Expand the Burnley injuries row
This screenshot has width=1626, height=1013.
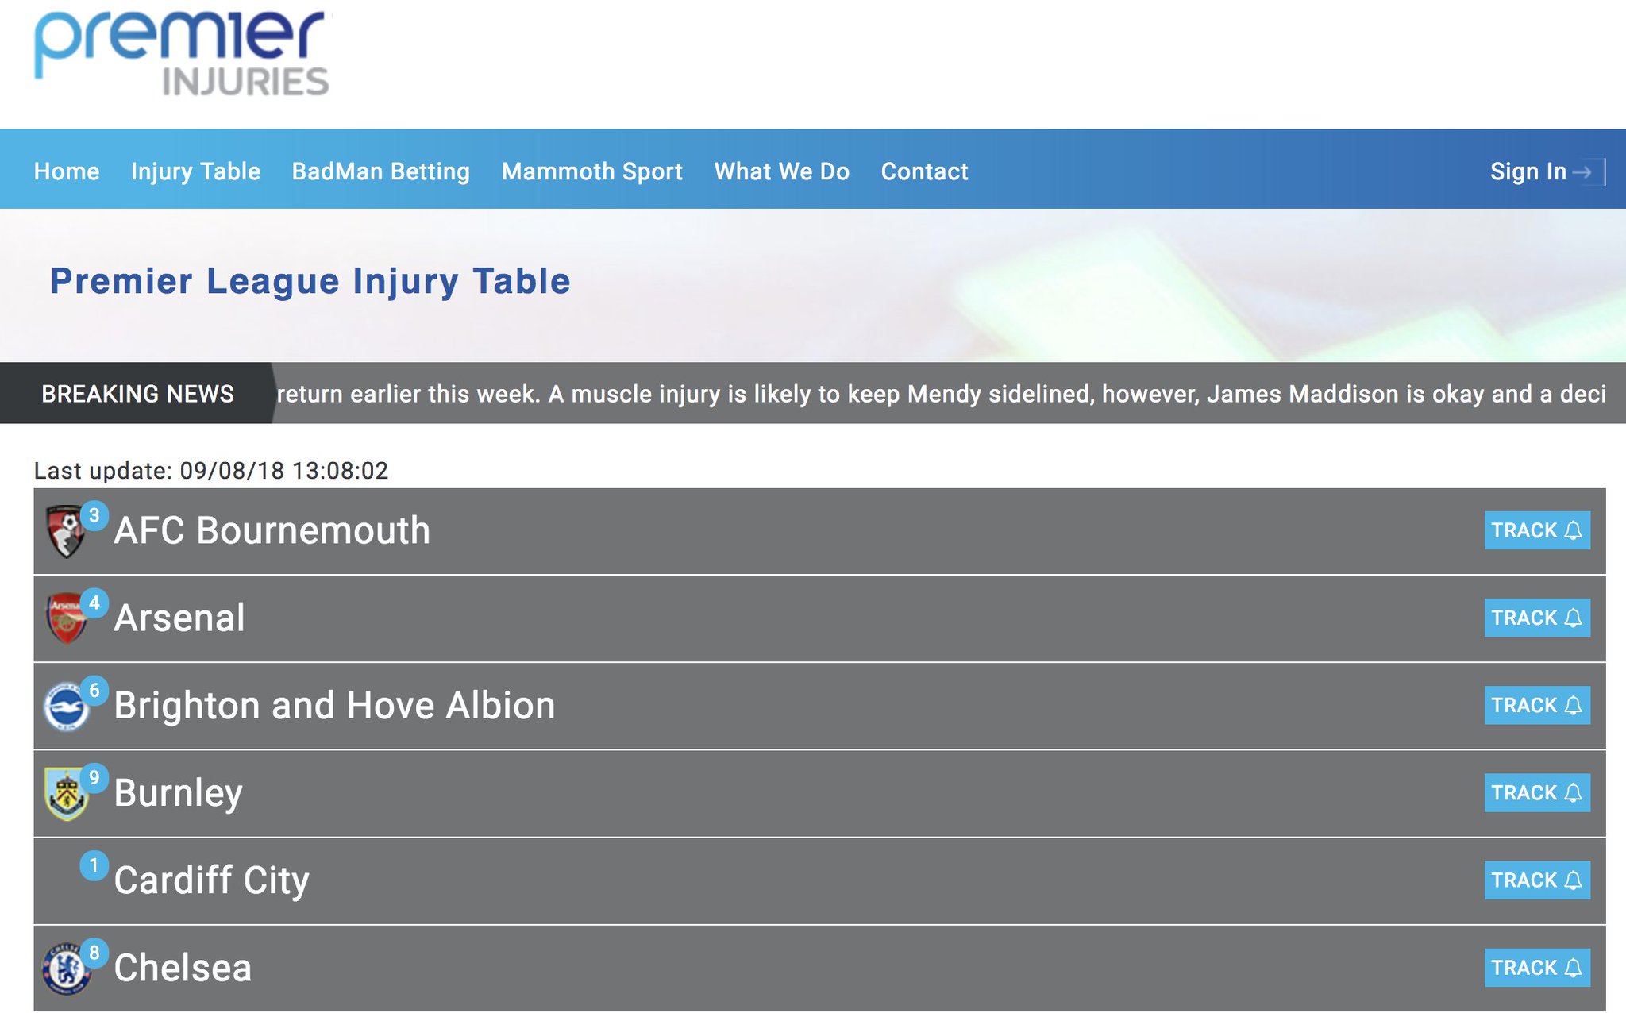[x=178, y=793]
